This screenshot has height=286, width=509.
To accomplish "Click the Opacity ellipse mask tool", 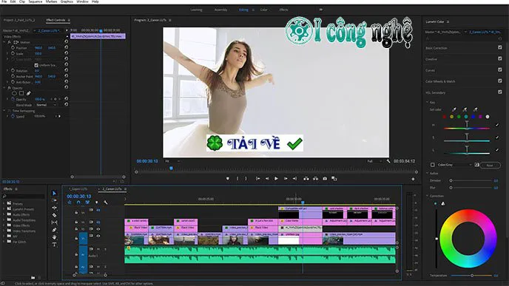I will tap(14, 93).
